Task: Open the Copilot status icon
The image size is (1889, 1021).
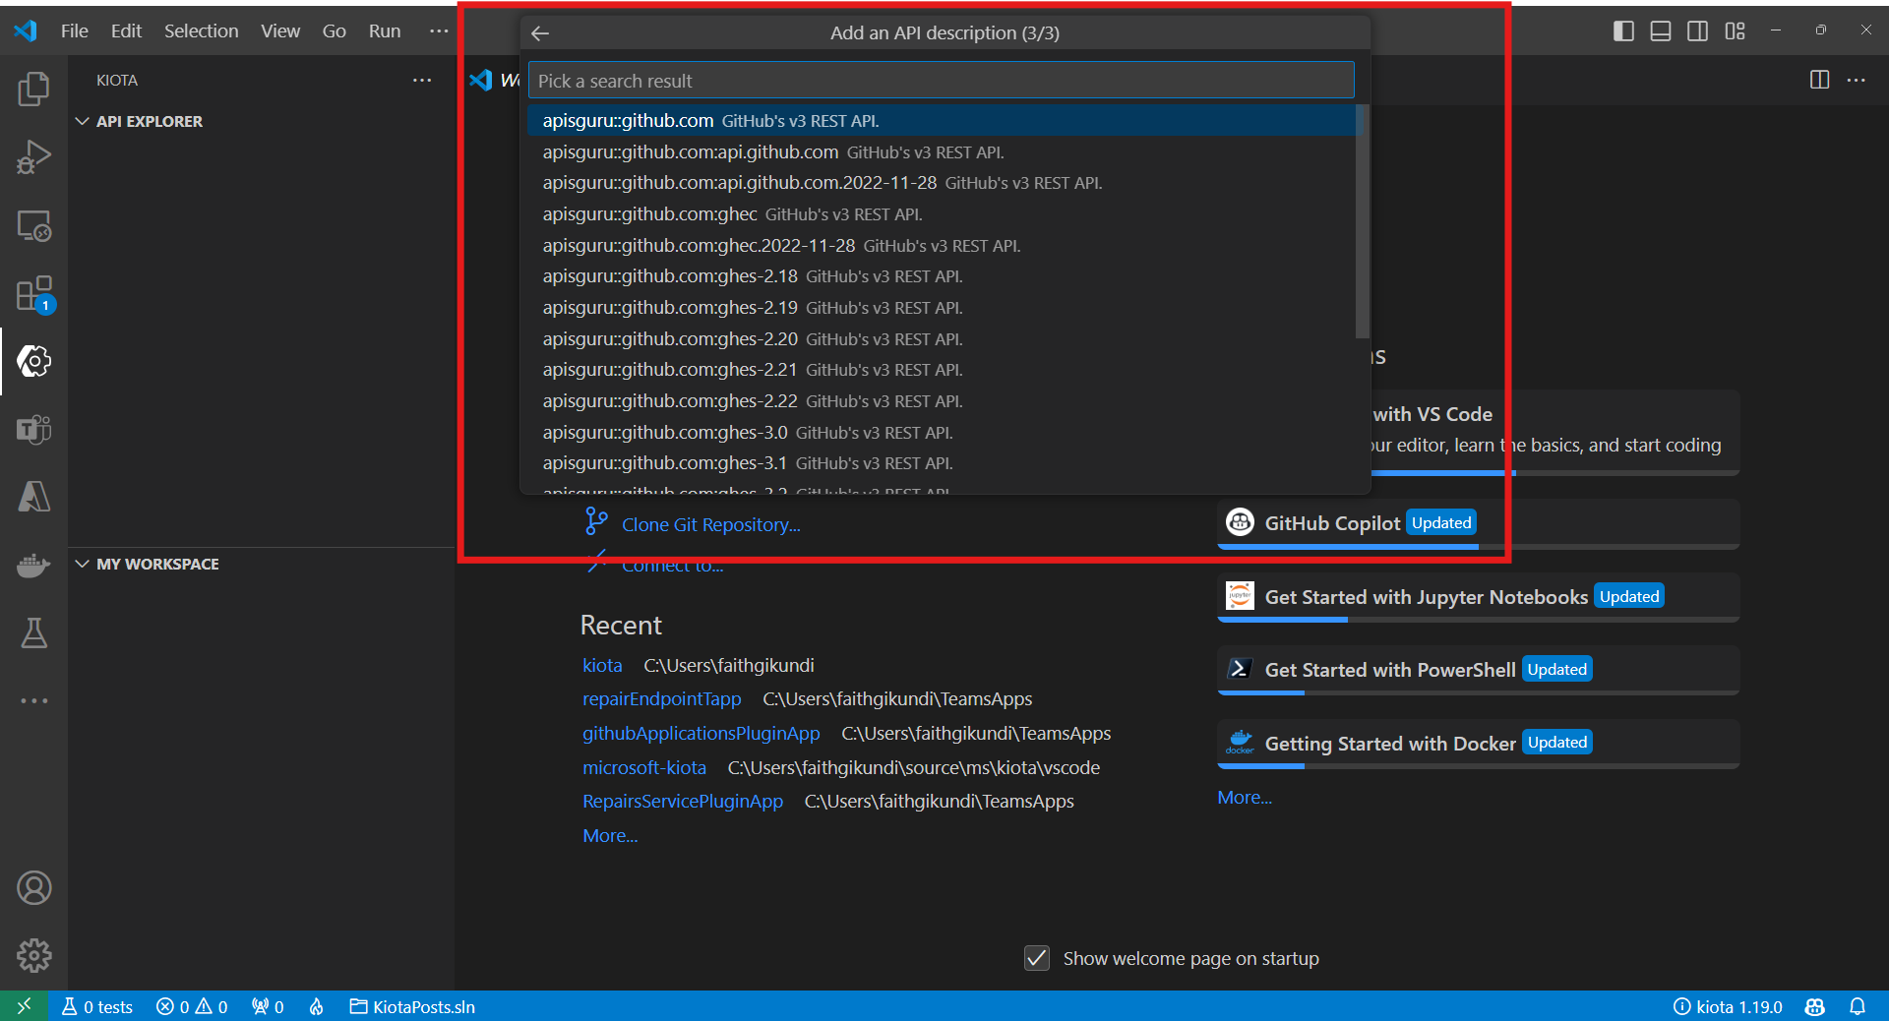Action: coord(1815,1006)
